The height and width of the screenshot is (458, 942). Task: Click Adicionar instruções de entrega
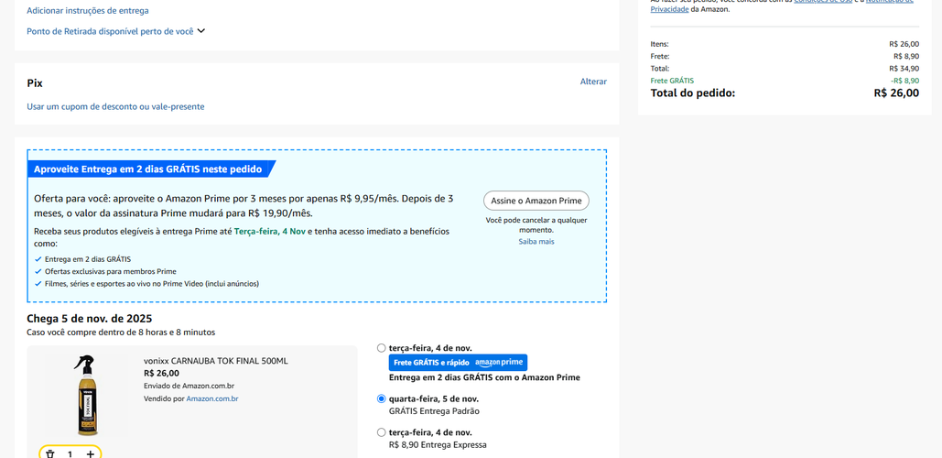(x=88, y=11)
